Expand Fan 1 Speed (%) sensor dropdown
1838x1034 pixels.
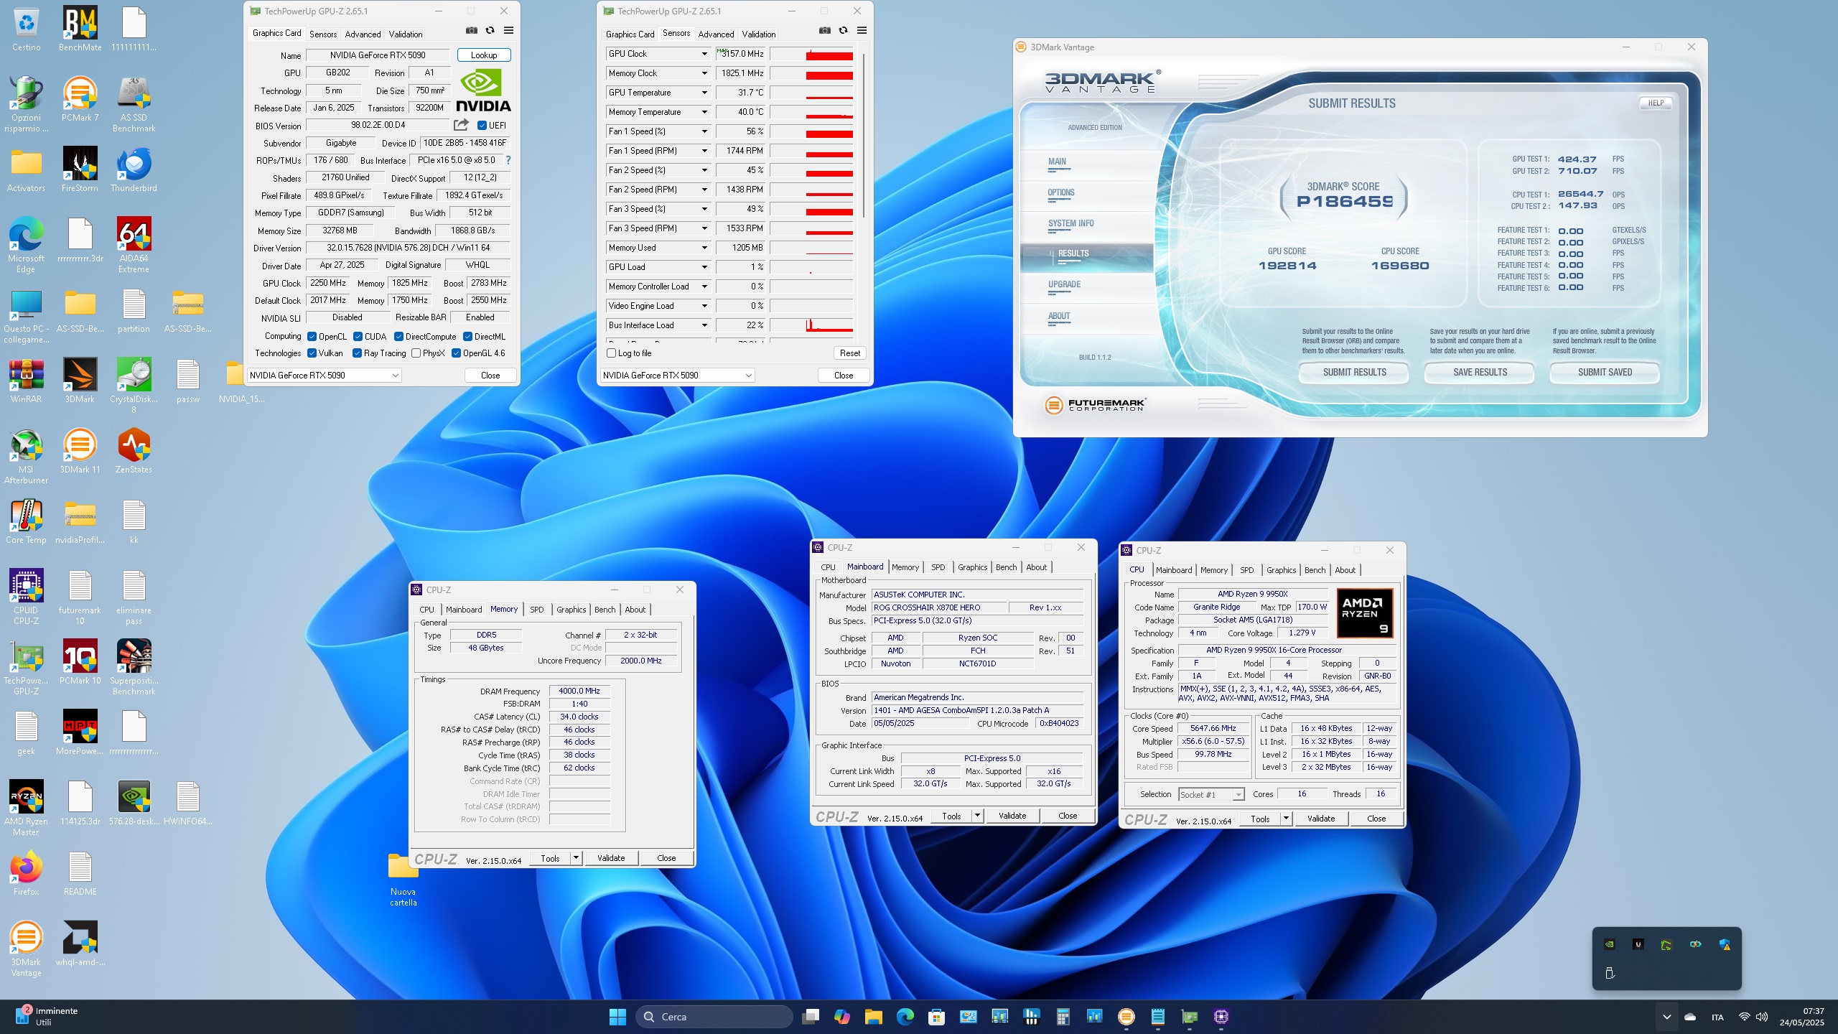pos(704,131)
